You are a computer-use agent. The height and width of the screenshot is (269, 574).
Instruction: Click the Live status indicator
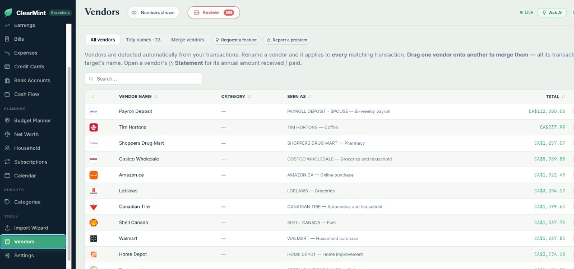[526, 12]
